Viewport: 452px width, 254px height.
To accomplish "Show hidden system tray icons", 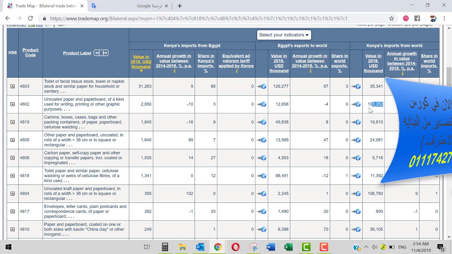I will (x=366, y=247).
